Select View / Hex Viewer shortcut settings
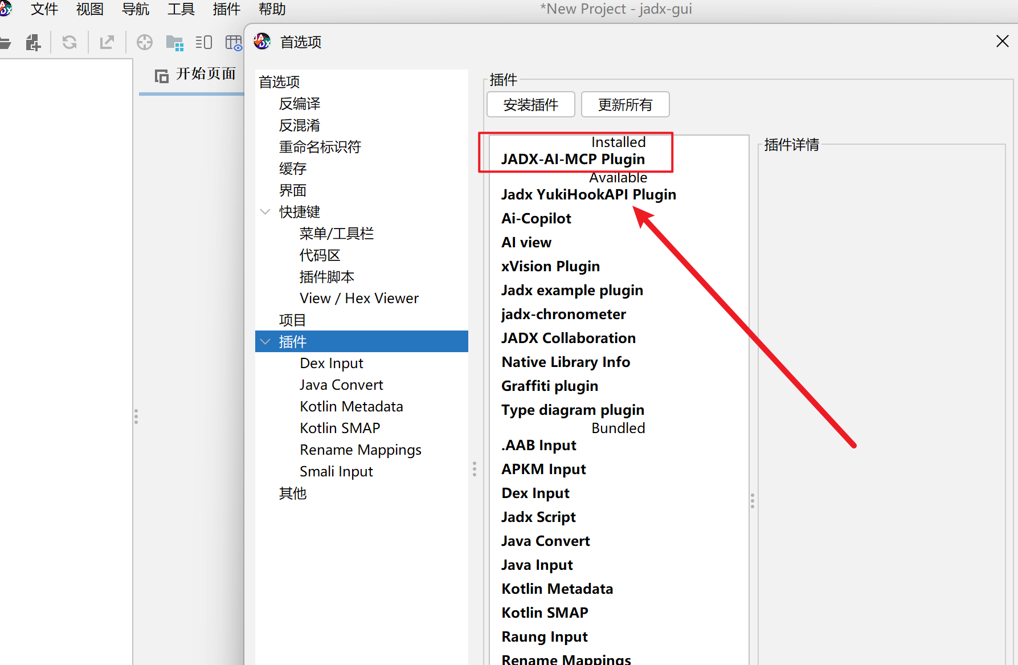1018x665 pixels. [359, 299]
